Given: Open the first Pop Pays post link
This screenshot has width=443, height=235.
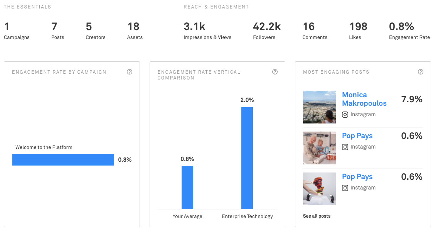Looking at the screenshot, I should point(357,136).
